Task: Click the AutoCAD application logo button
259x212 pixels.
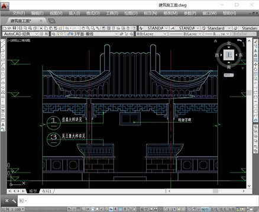Action: (4, 6)
